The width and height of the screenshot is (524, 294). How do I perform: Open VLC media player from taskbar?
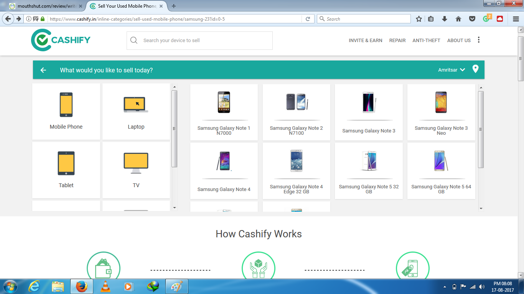[105, 286]
